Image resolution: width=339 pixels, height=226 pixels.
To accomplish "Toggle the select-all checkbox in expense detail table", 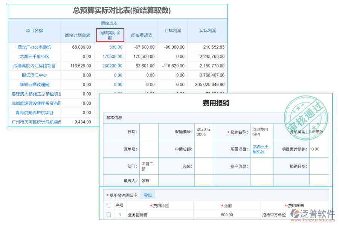I will [x=108, y=205].
